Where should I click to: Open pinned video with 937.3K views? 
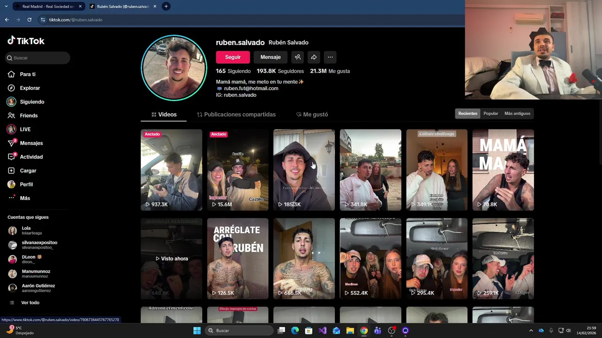171,170
